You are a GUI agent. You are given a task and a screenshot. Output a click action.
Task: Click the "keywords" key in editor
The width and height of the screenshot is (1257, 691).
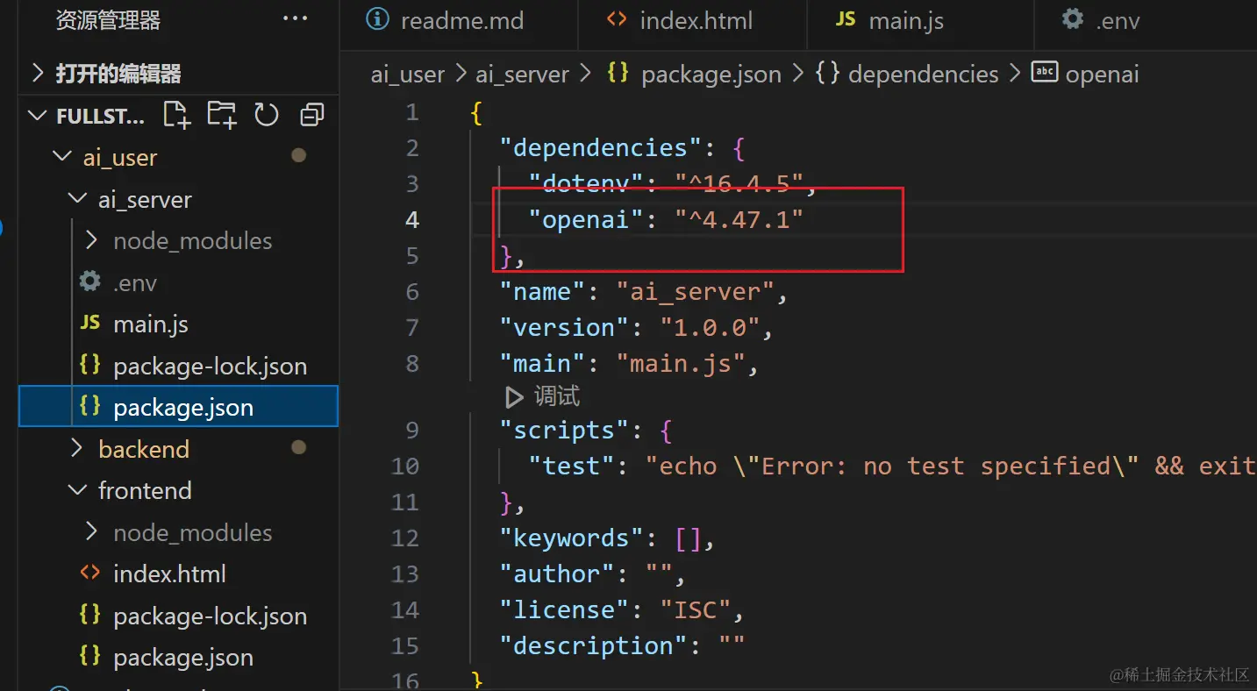(571, 538)
